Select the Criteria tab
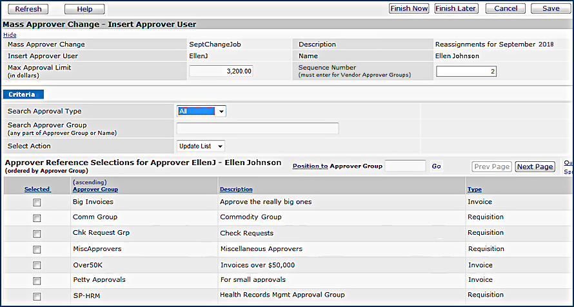 click(23, 95)
